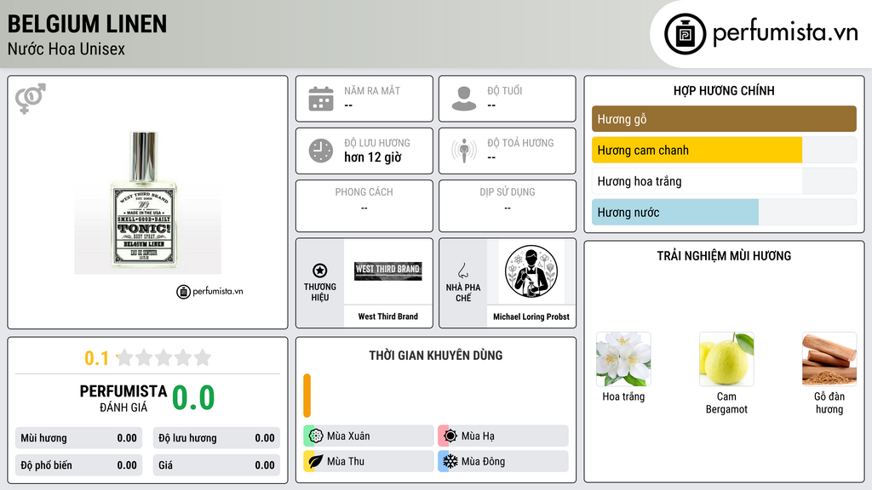
Task: Click the green 0.0 Perfumista rating
Action: (x=193, y=398)
